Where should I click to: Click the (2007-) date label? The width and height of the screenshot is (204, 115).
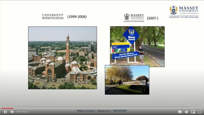click(153, 18)
